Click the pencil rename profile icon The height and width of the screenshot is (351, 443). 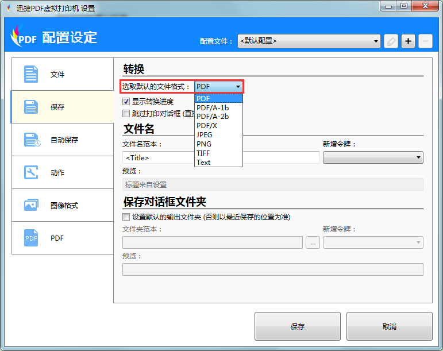pyautogui.click(x=391, y=41)
